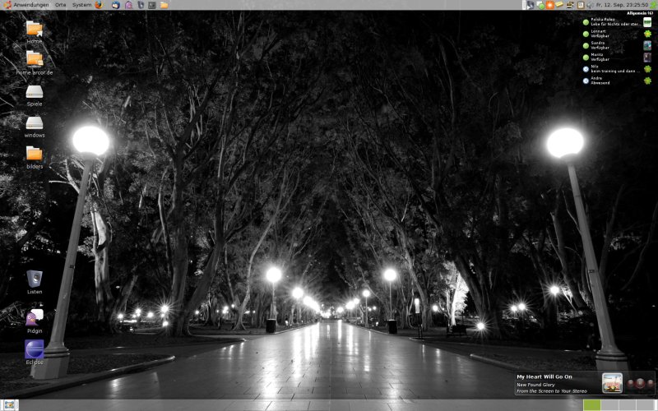Switch to the second workspace
The image size is (658, 411).
click(611, 405)
